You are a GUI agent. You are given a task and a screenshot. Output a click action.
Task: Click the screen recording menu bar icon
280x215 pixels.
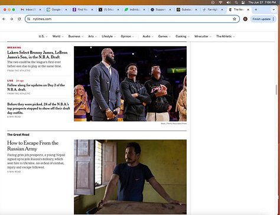click(213, 2)
